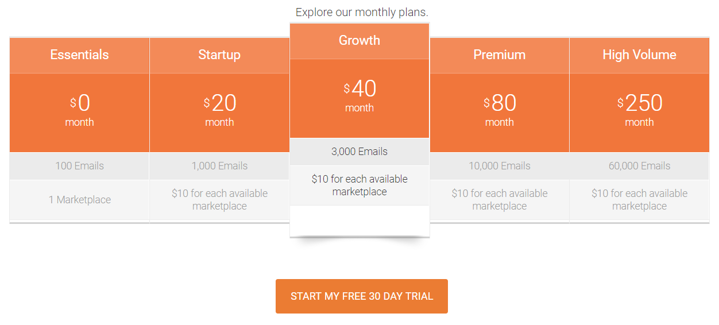Click the 1,000 Emails row
This screenshot has height=325, width=719.
(x=219, y=166)
